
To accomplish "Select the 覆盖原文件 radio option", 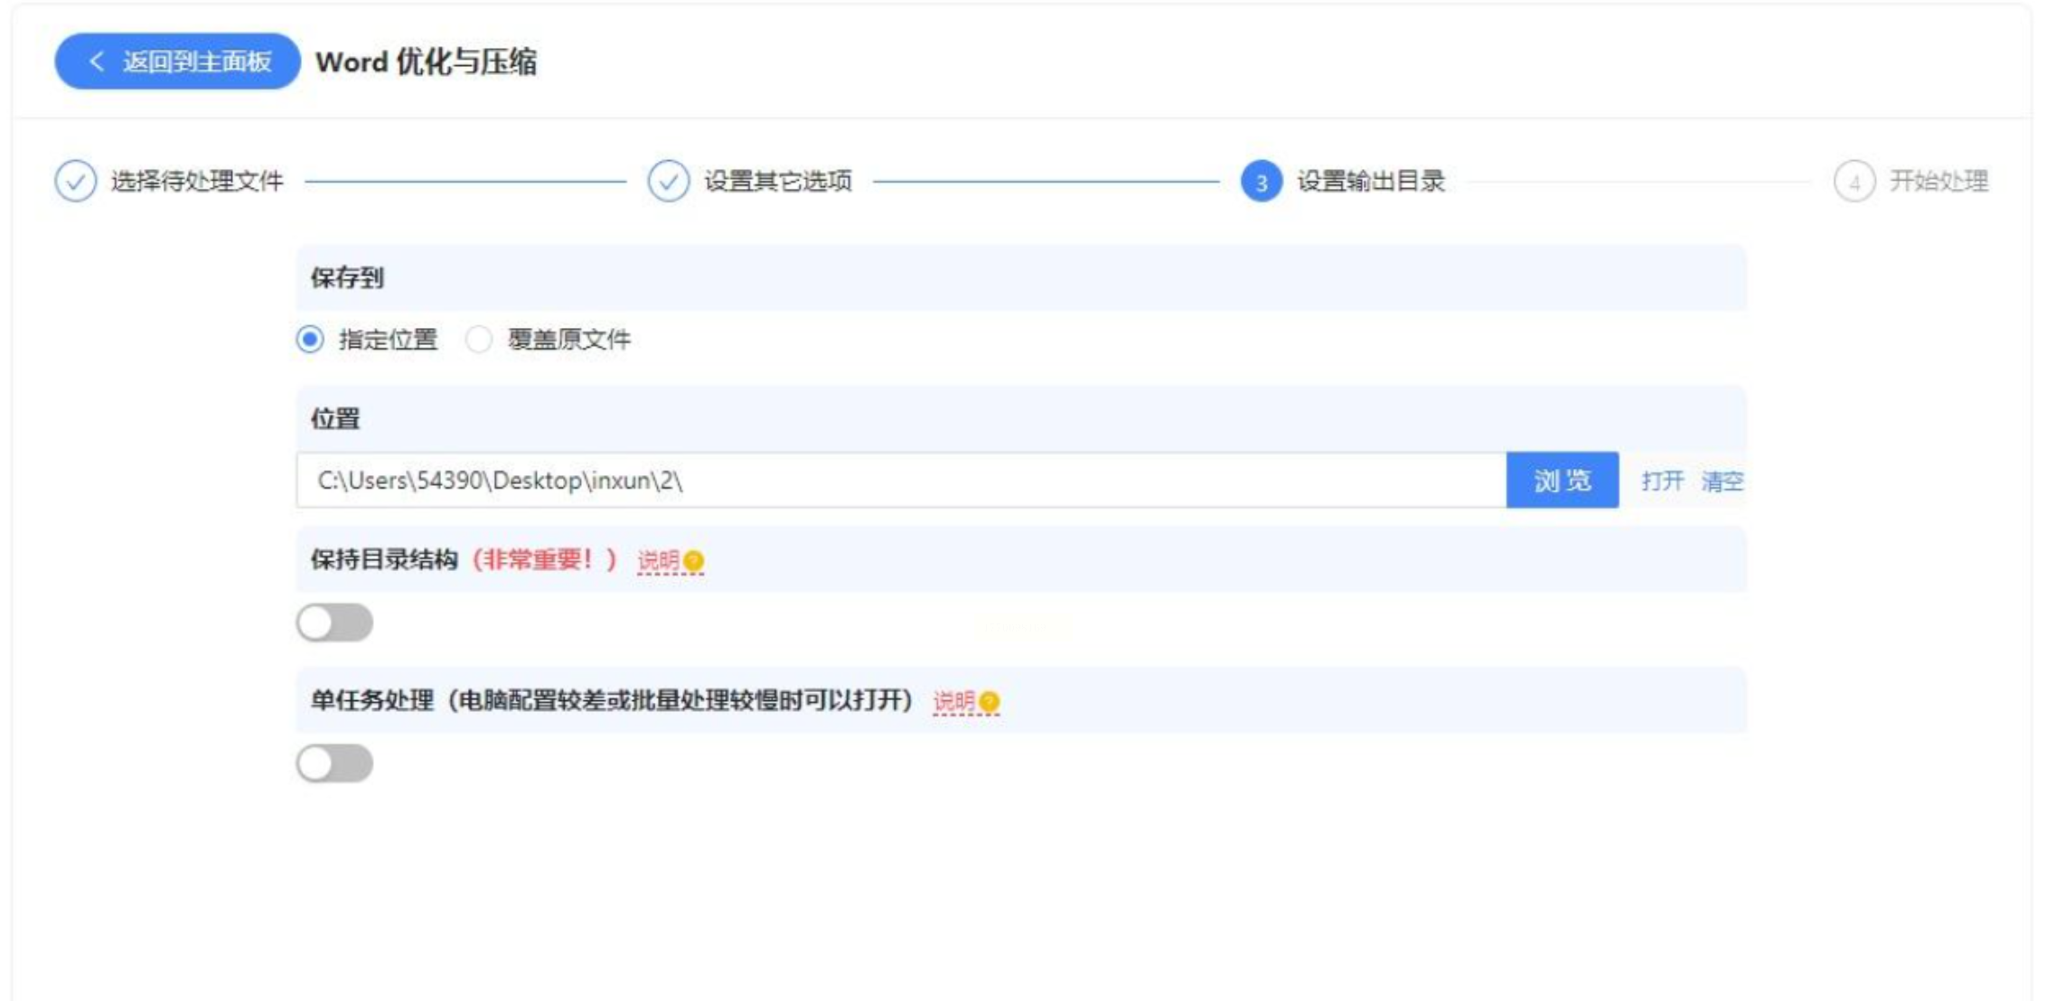I will pos(478,340).
